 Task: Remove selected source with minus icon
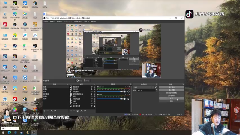tap(74, 111)
